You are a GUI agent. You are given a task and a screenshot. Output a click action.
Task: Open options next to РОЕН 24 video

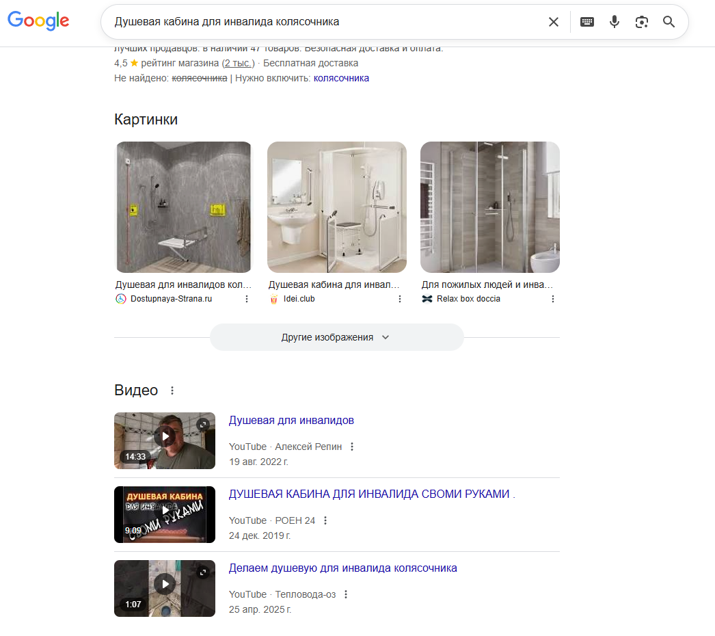pos(325,520)
